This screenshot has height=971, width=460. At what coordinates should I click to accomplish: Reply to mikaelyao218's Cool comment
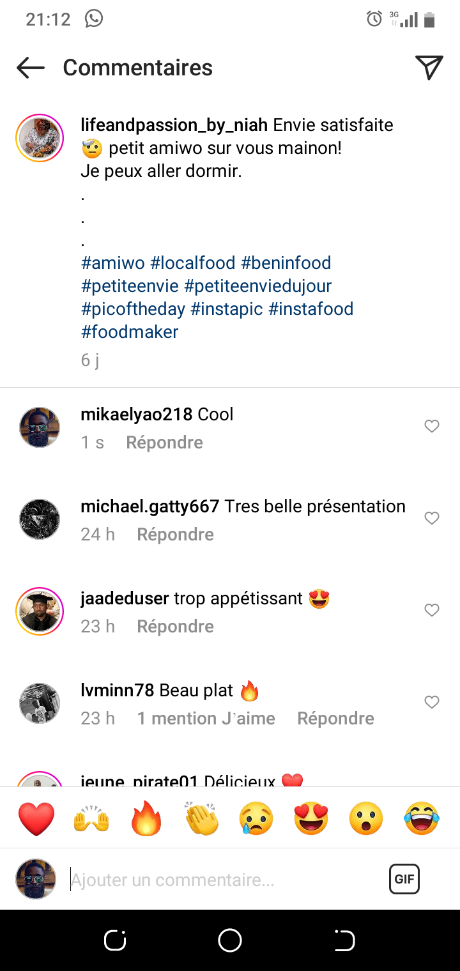point(164,443)
